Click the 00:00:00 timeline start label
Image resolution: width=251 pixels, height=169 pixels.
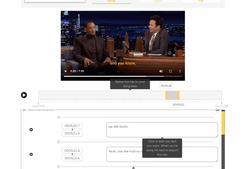(38, 106)
